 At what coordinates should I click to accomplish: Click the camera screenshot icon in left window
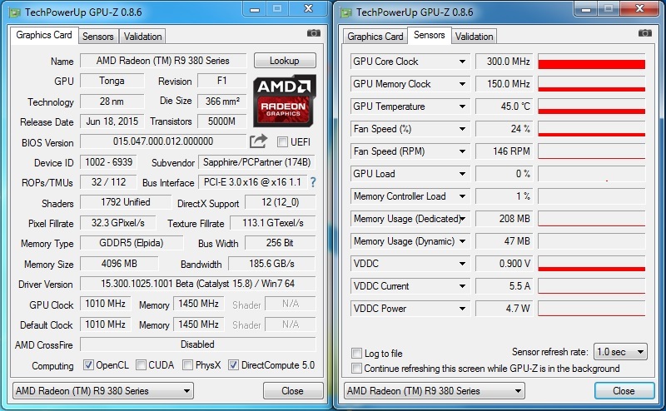313,33
